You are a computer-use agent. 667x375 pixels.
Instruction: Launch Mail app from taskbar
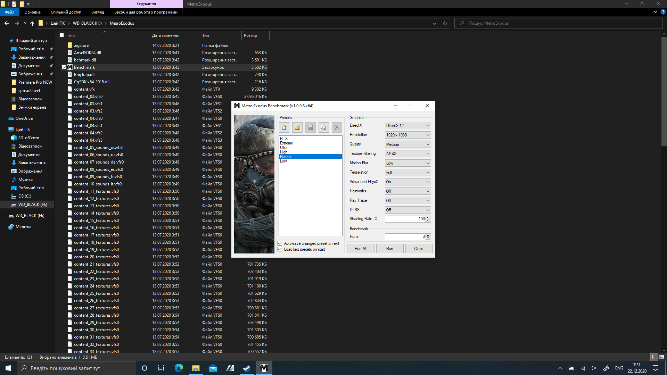click(213, 368)
